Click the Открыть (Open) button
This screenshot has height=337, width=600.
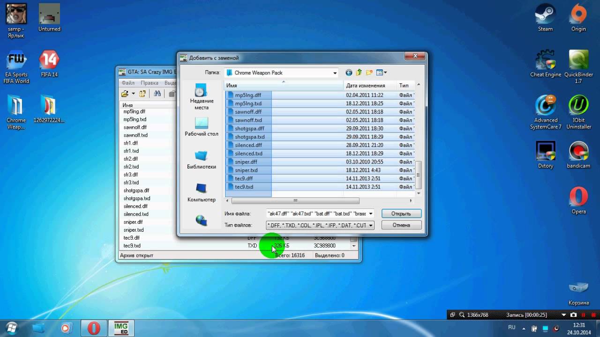(x=401, y=213)
